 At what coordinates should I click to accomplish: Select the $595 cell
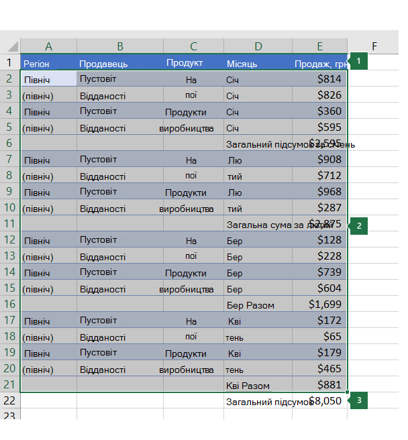coord(319,127)
